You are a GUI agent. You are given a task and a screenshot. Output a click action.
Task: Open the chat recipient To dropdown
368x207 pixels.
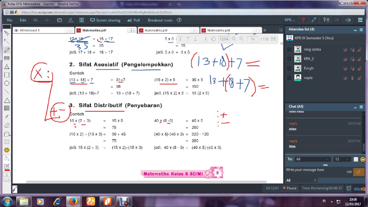pos(312,159)
